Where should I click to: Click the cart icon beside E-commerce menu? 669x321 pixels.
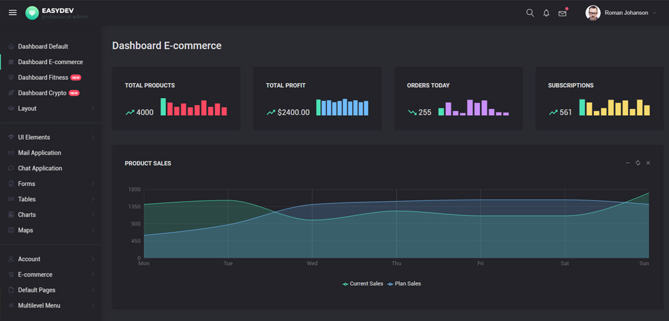click(x=11, y=275)
